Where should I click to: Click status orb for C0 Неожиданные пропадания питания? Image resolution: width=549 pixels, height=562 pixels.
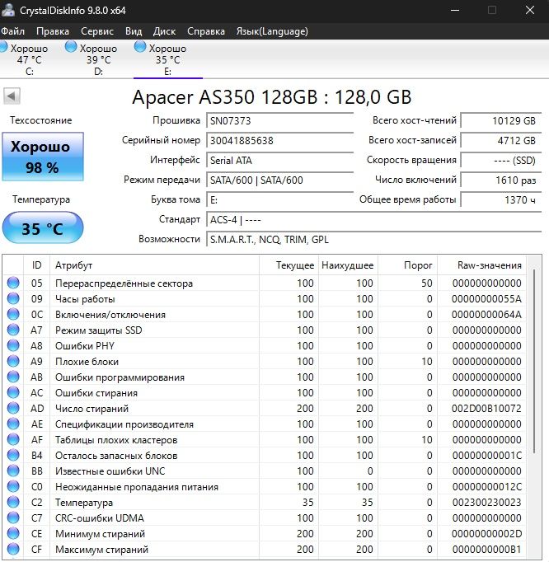coord(13,486)
